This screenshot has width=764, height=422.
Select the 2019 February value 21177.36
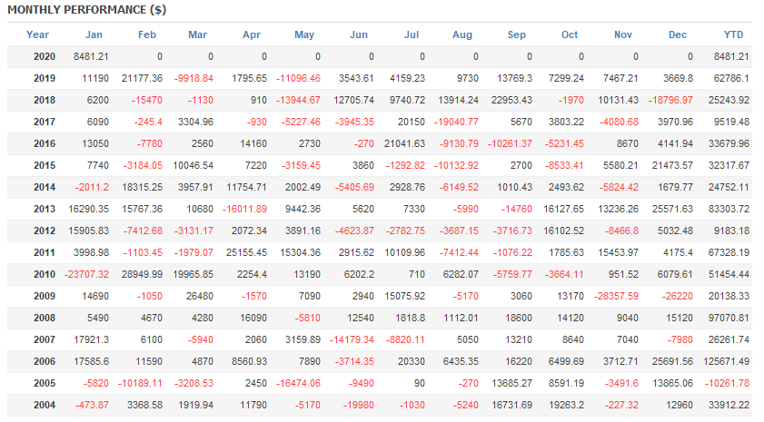(x=139, y=78)
